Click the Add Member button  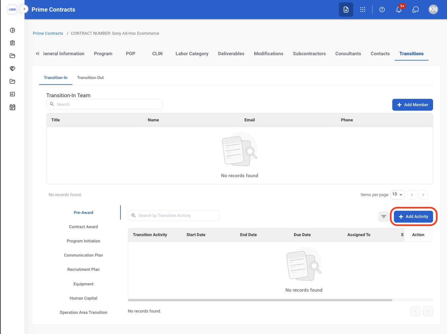click(x=413, y=105)
